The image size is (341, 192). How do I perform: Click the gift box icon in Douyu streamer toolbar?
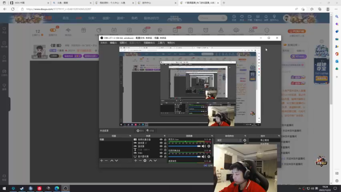pos(84,30)
